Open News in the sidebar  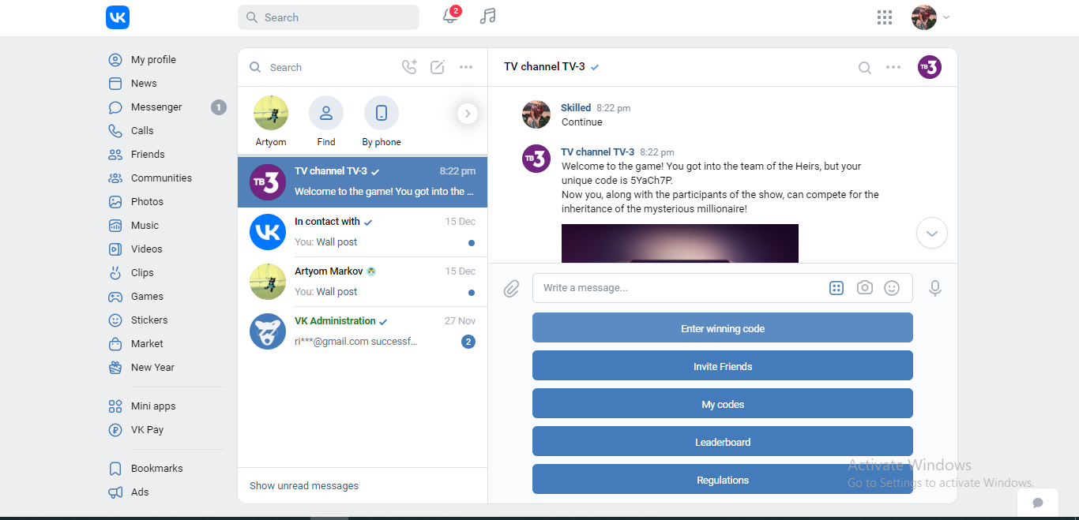coord(144,84)
